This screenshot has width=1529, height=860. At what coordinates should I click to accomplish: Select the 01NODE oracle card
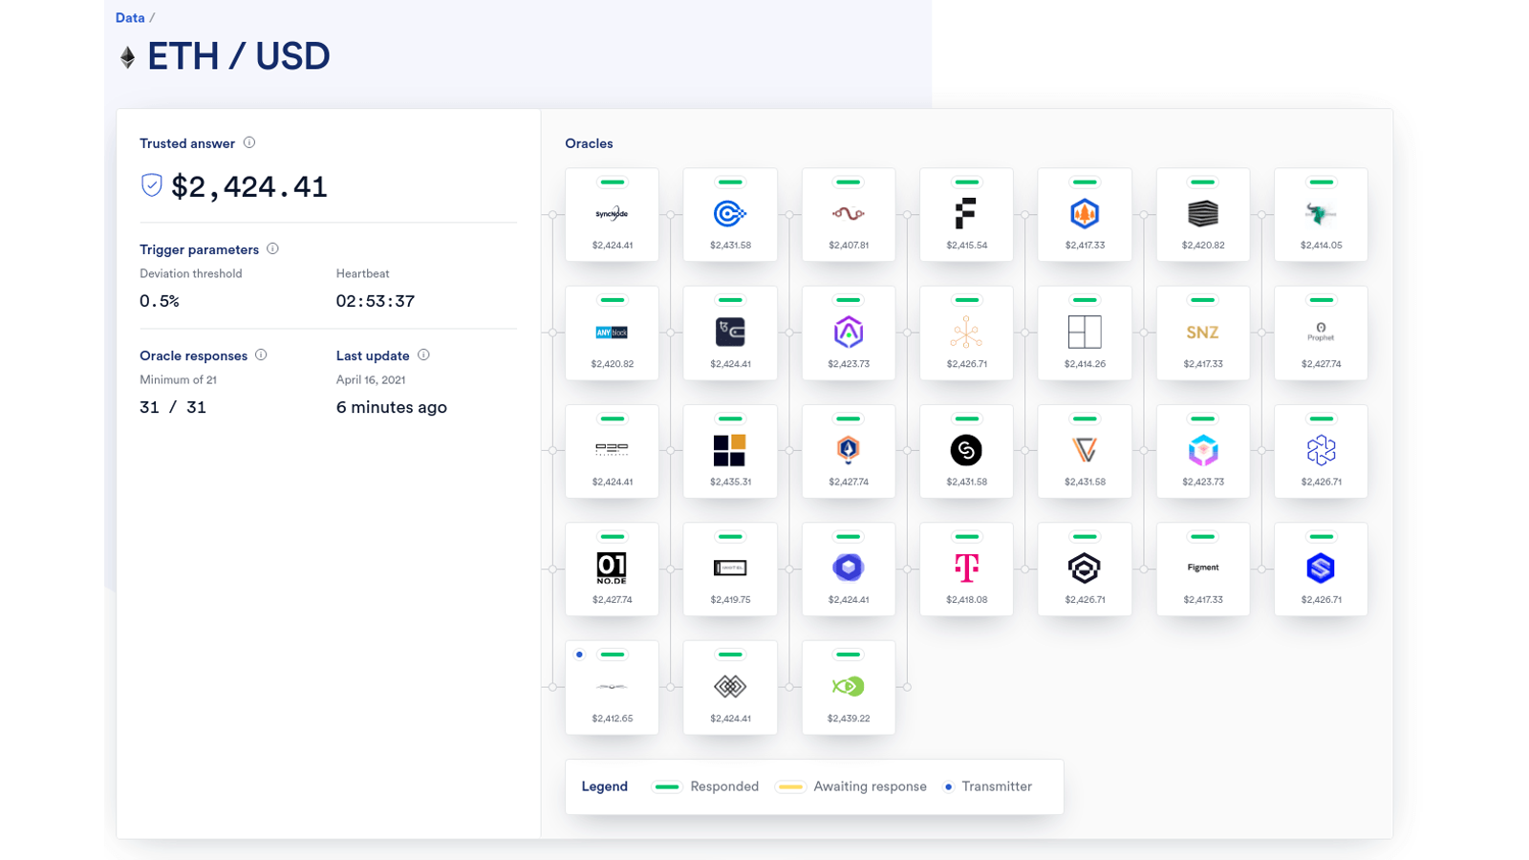612,570
